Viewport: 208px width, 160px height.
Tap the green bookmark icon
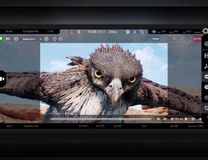click(1, 39)
